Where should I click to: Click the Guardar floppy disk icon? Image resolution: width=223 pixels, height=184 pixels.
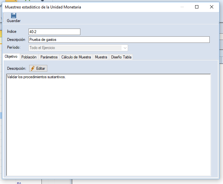pos(14,15)
